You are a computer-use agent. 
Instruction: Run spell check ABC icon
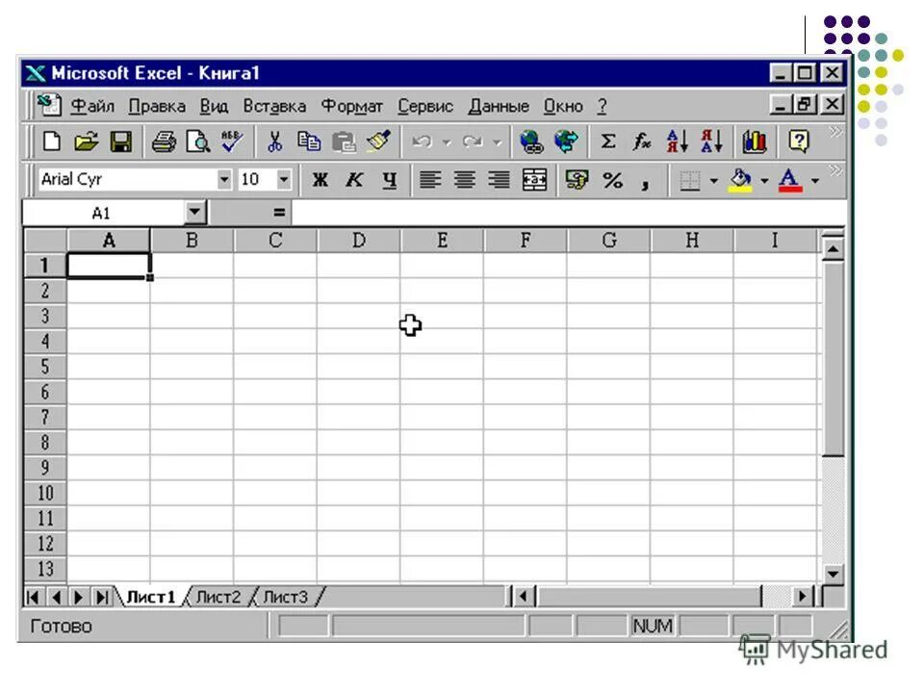[x=232, y=141]
